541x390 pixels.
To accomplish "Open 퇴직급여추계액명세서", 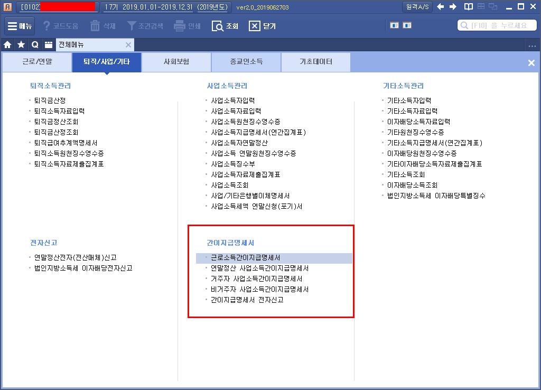I will (x=66, y=143).
